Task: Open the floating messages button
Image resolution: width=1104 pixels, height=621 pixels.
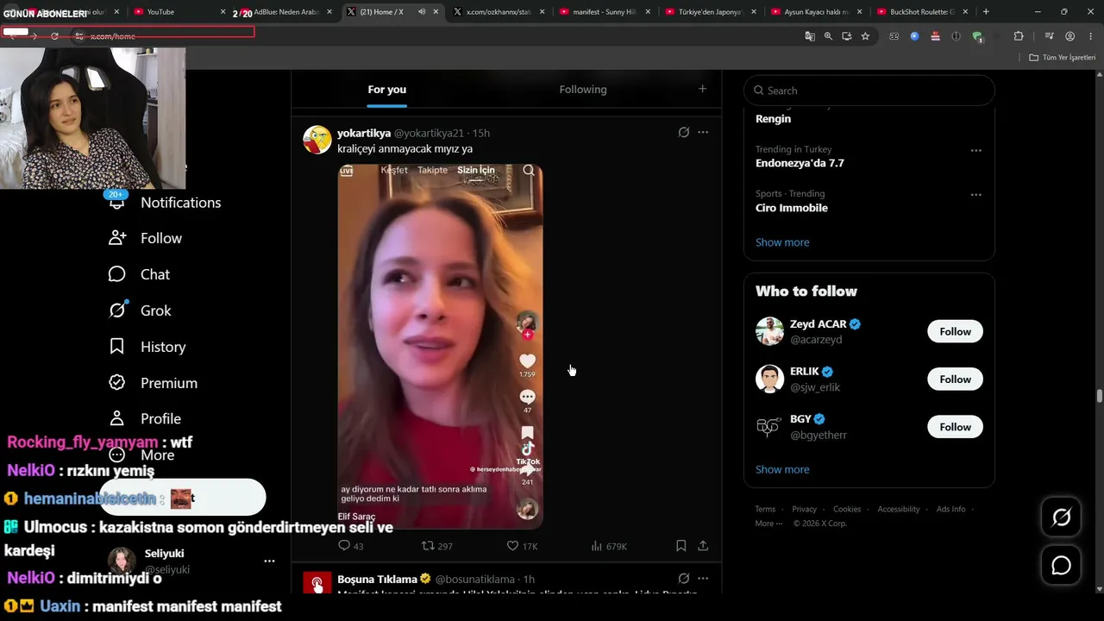Action: (1061, 566)
